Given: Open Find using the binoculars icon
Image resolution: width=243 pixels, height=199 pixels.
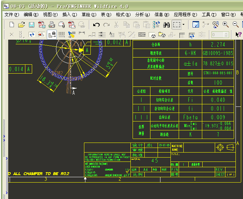Looking at the screenshot, I should click(167, 25).
